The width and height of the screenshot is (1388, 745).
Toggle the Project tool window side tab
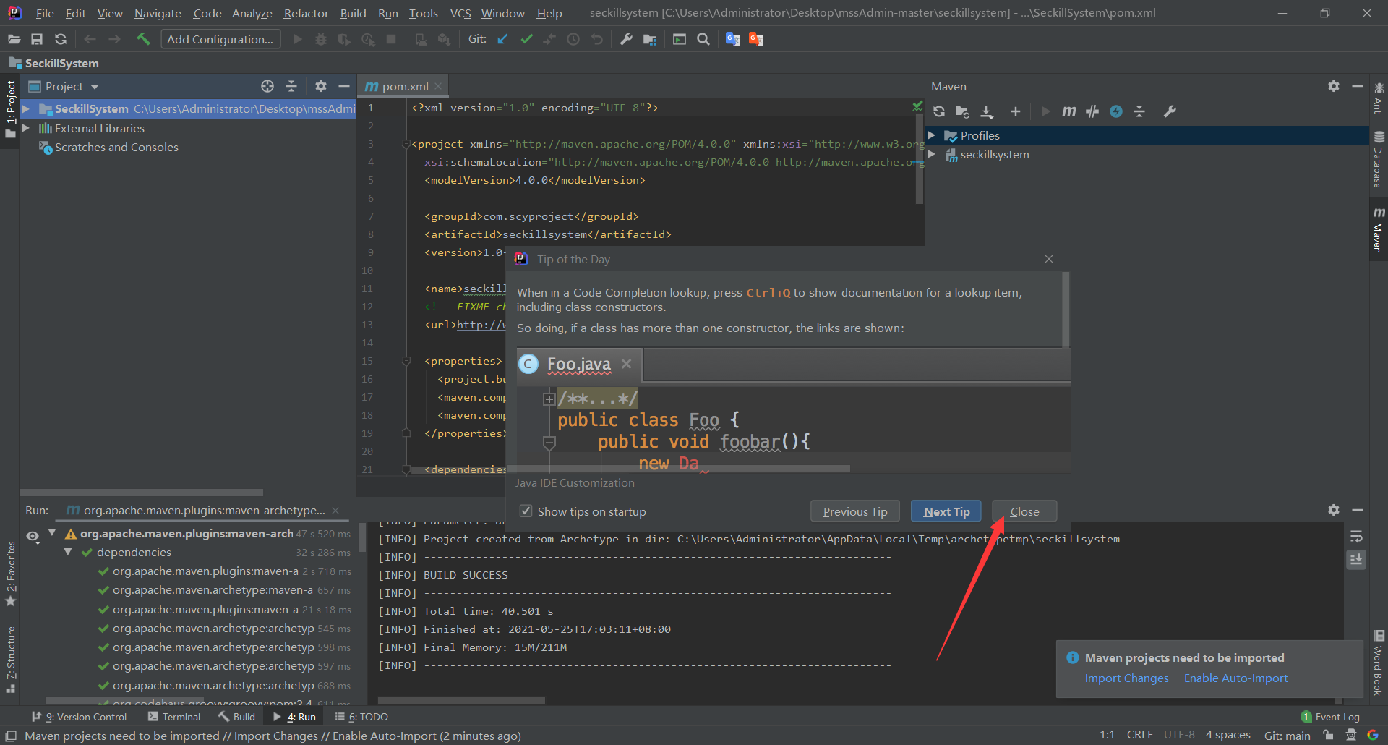coord(10,110)
